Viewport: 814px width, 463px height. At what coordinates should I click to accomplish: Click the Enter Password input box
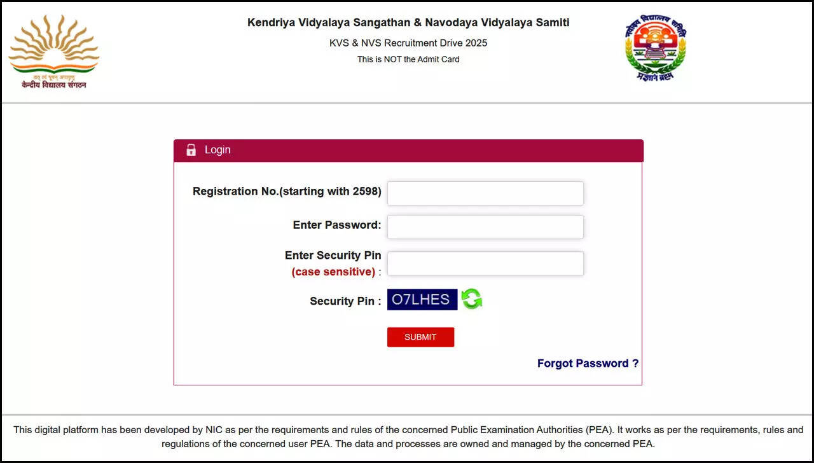tap(485, 226)
